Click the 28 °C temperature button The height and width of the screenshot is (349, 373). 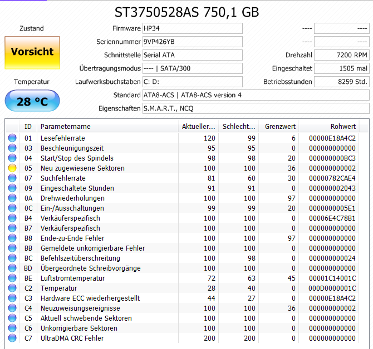click(x=32, y=101)
